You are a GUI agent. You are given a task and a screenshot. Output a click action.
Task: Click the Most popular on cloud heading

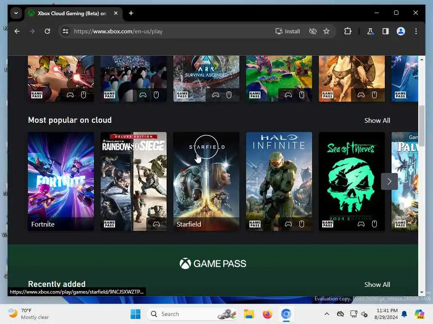pyautogui.click(x=70, y=120)
